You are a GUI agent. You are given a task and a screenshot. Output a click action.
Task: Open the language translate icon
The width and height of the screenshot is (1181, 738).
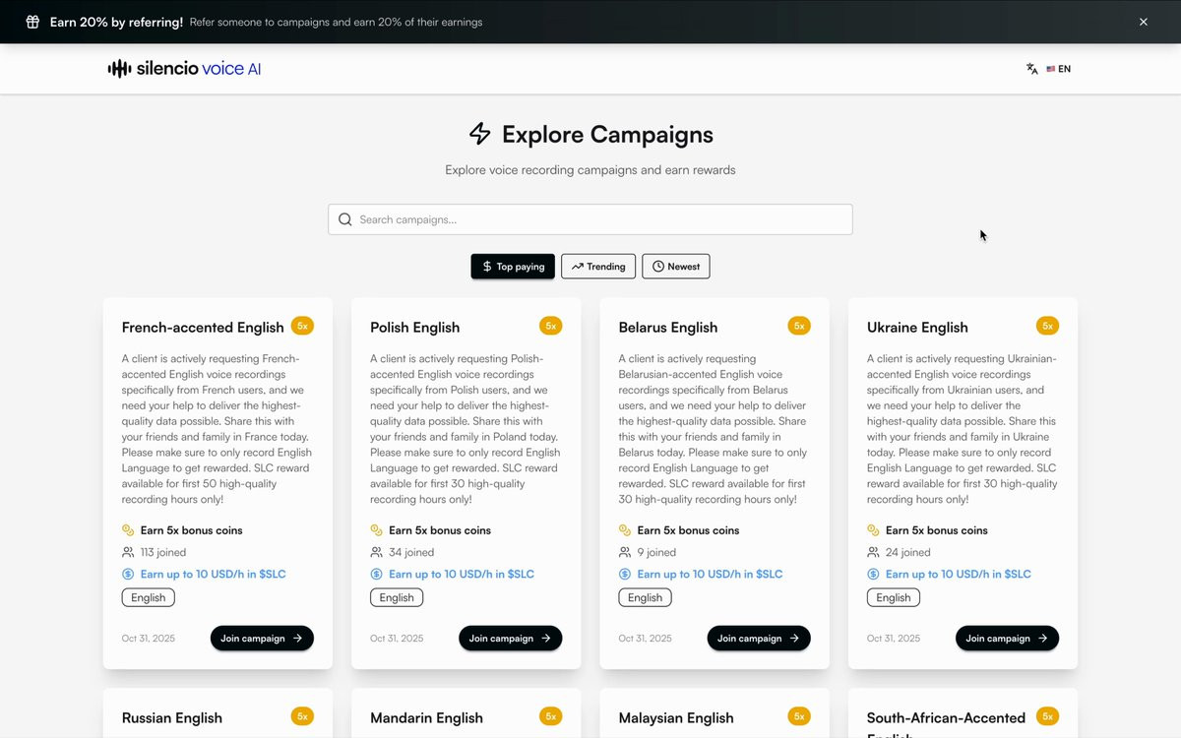1031,69
